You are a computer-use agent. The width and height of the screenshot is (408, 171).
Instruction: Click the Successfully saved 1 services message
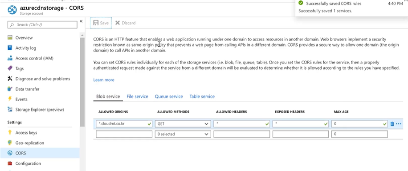(325, 11)
